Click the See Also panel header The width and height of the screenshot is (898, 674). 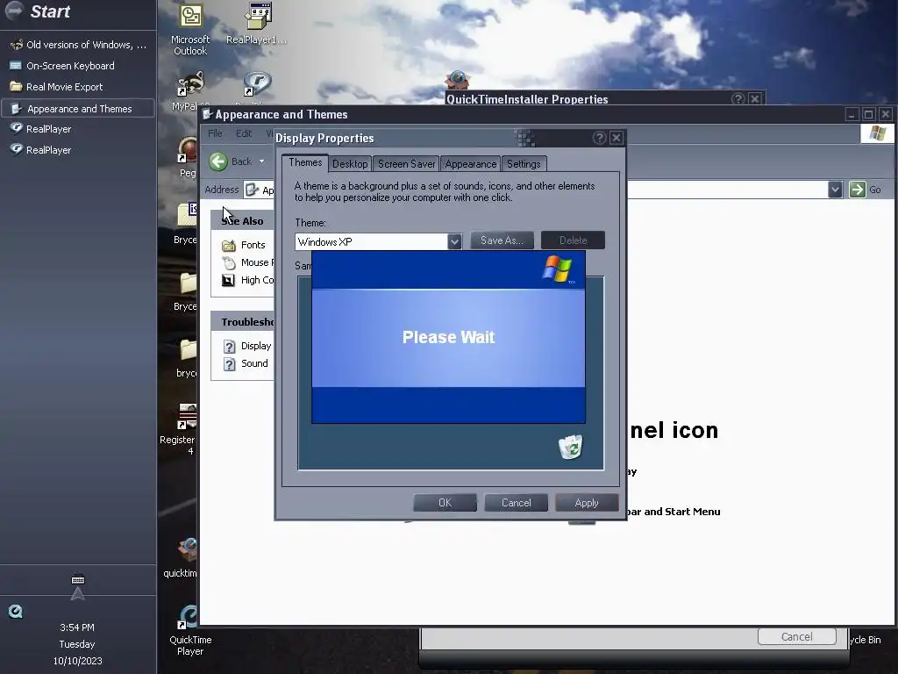tap(242, 220)
